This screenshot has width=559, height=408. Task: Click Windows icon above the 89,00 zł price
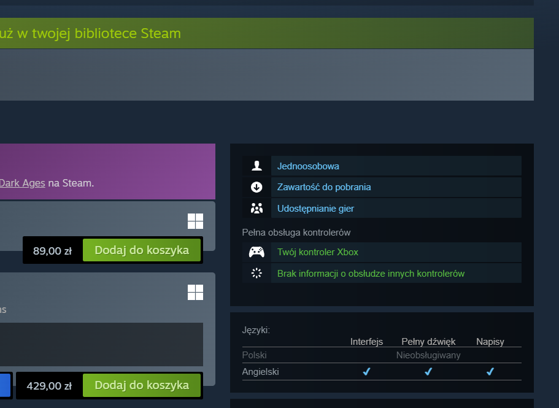click(x=195, y=221)
